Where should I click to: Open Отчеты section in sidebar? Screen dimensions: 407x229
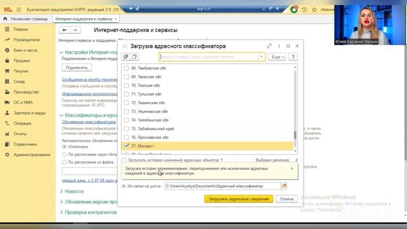click(20, 134)
